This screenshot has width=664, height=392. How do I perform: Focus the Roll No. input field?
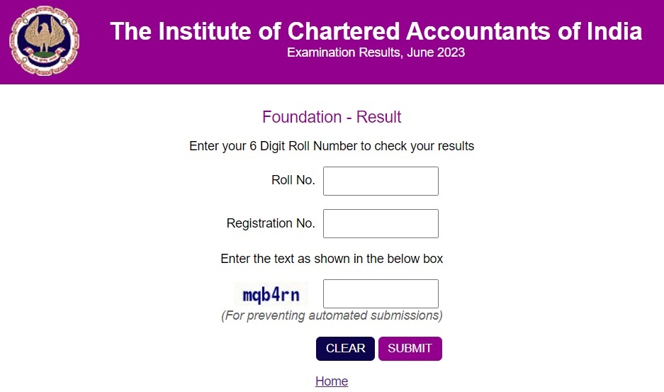[x=381, y=181]
